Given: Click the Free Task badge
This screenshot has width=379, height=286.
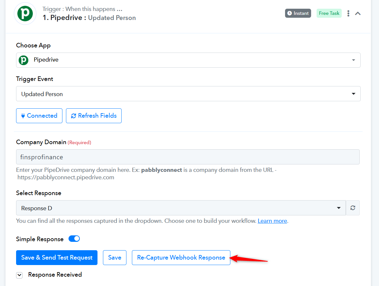Looking at the screenshot, I should pos(329,13).
